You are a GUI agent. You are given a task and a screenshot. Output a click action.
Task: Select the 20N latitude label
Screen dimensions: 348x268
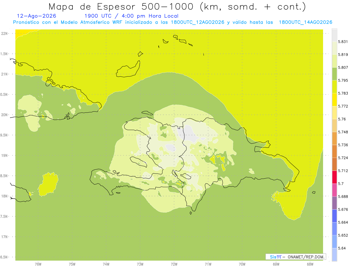pyautogui.click(x=5, y=115)
